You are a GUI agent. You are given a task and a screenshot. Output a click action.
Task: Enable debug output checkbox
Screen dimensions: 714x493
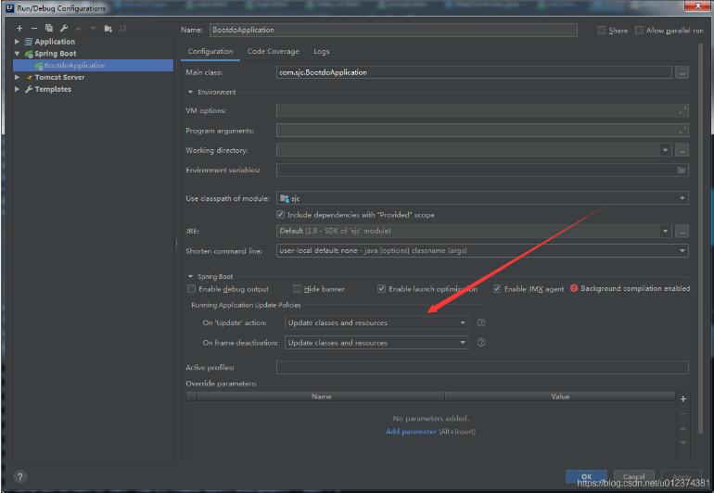click(191, 288)
